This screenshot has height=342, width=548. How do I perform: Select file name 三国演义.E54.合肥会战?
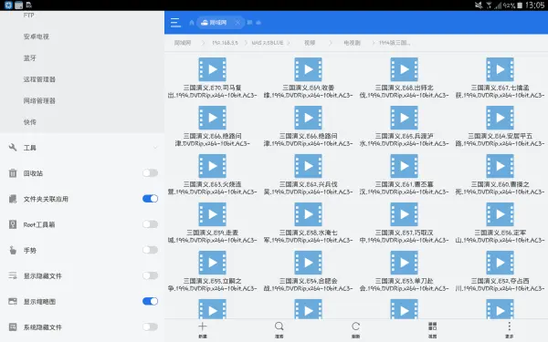(309, 285)
